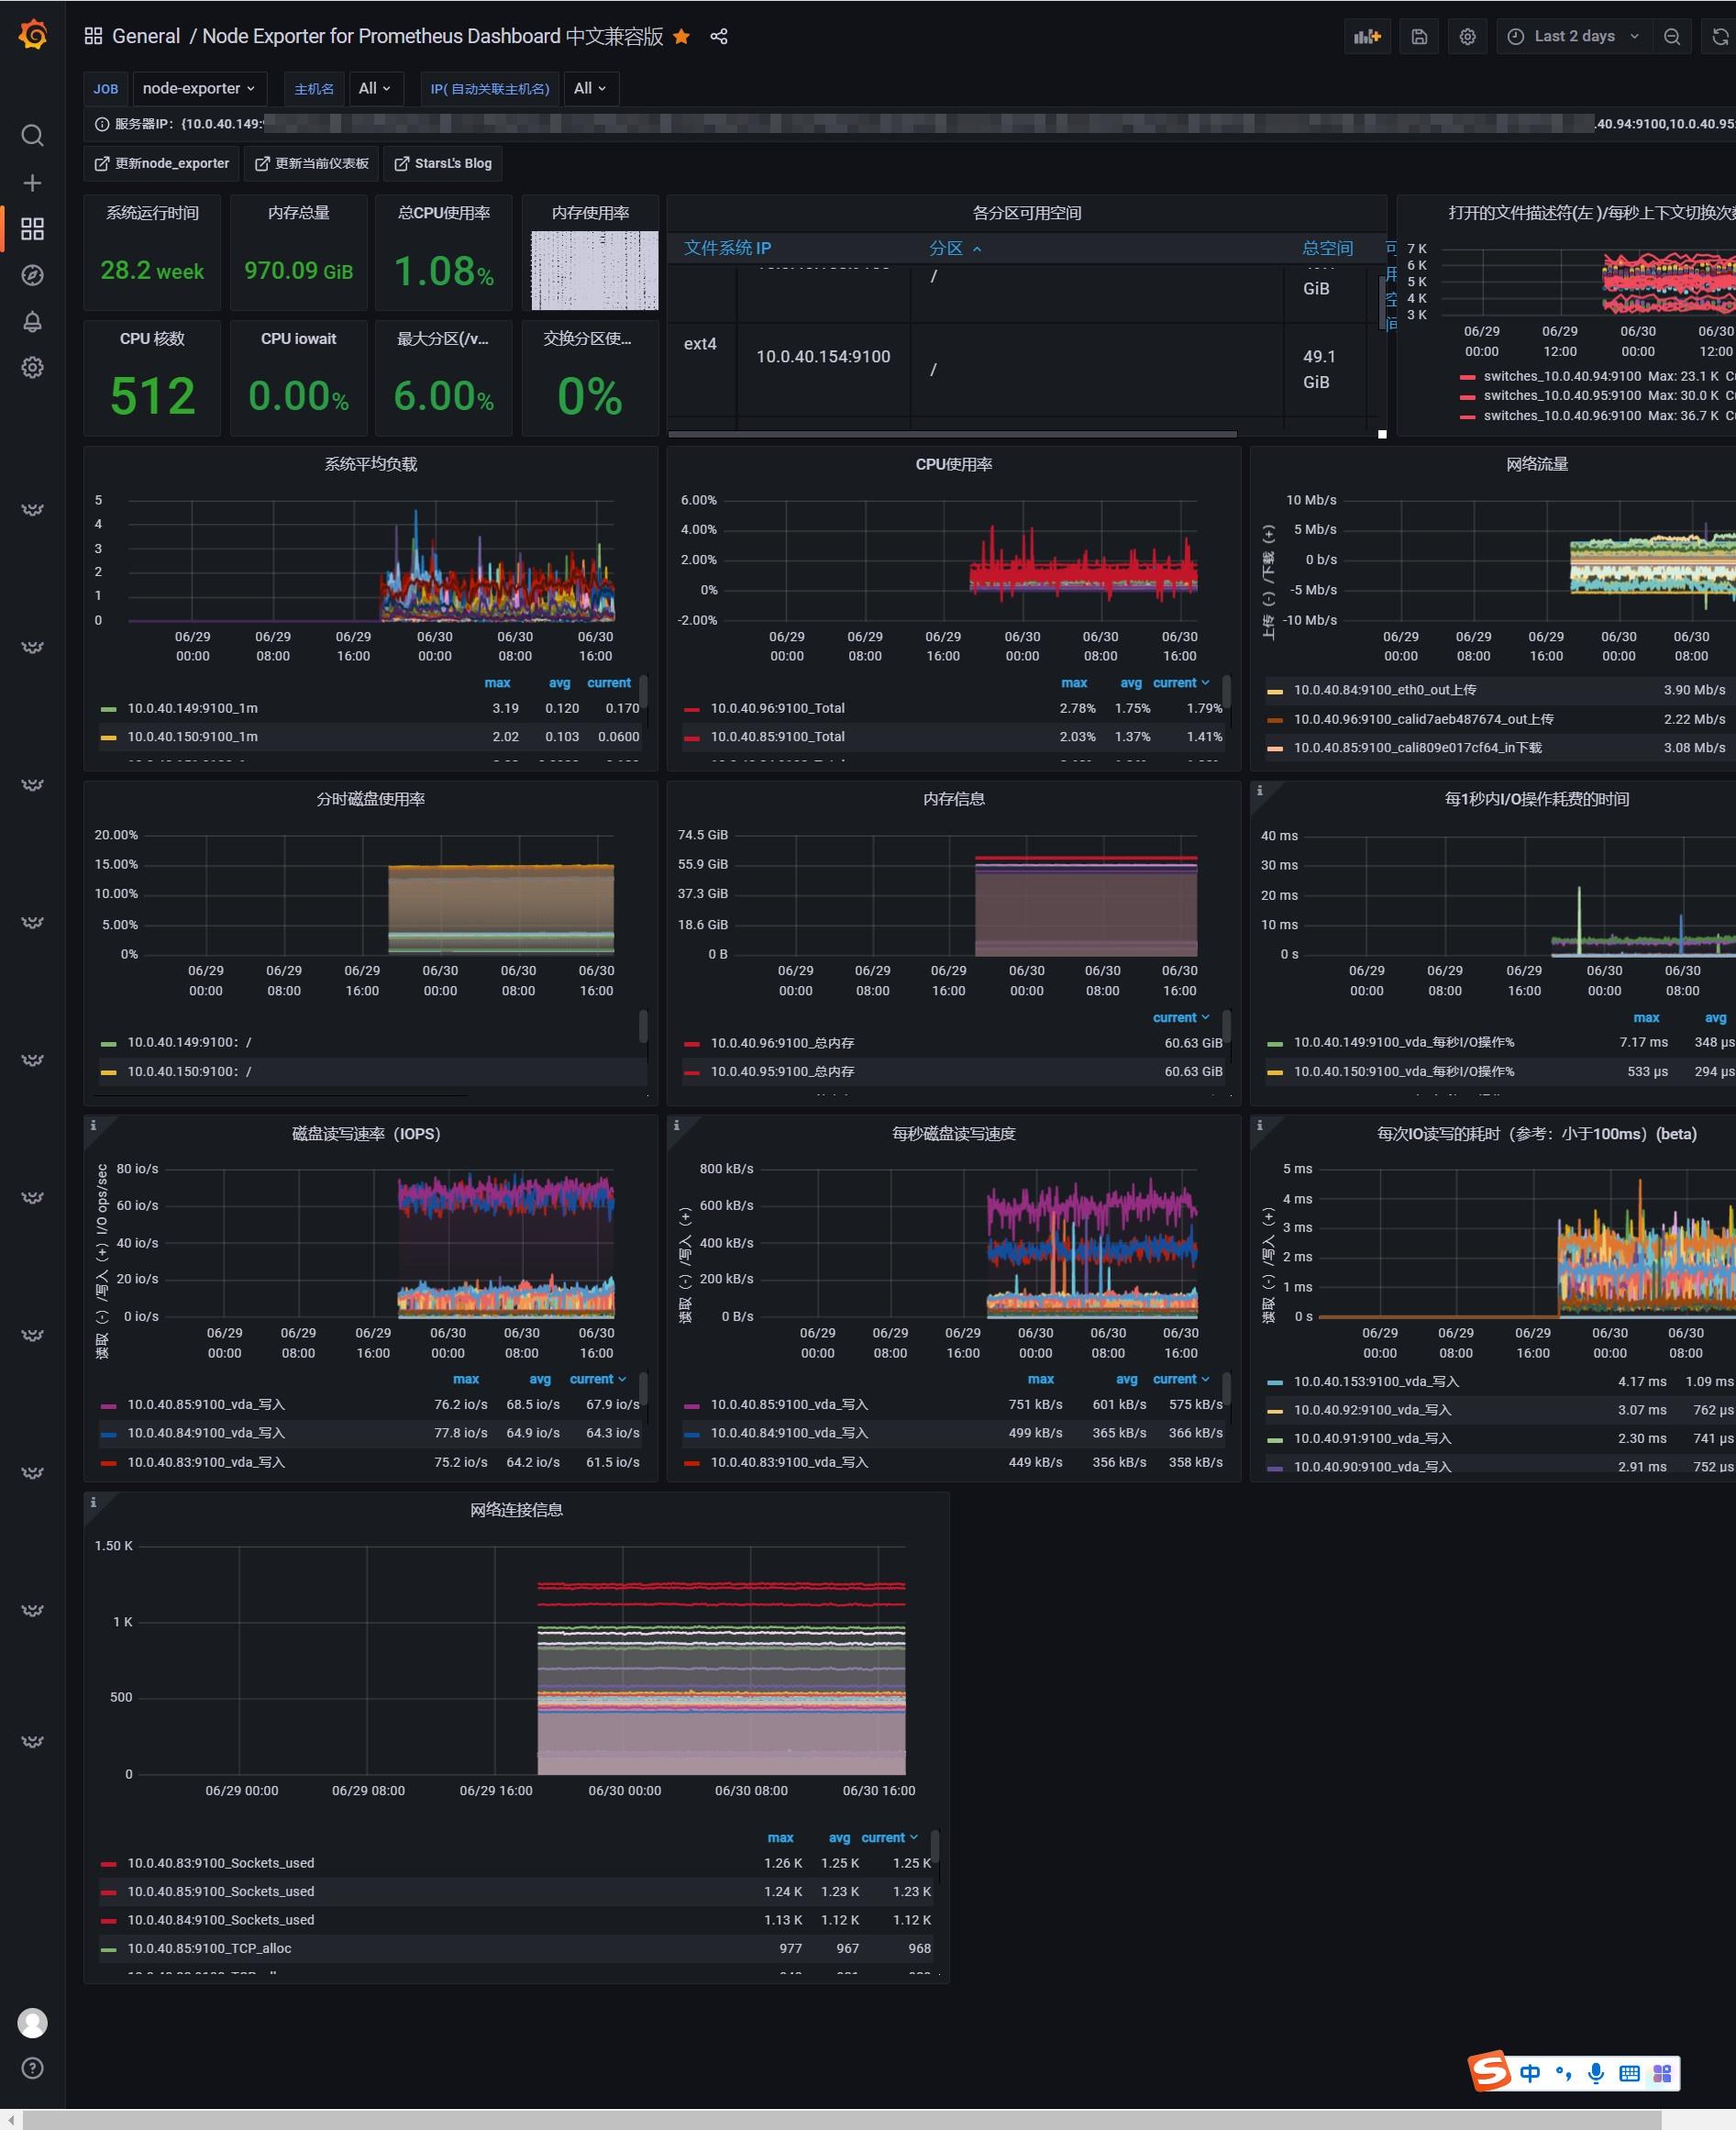Open Sogou toolbox four-square icon
The width and height of the screenshot is (1736, 2130).
(1662, 2073)
